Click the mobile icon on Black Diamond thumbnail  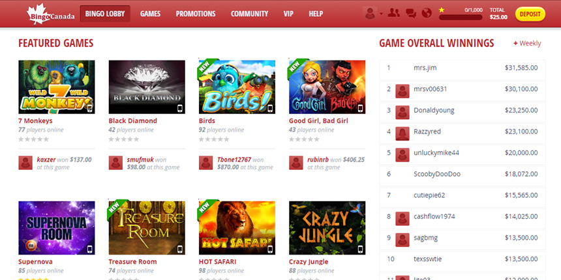(x=180, y=109)
